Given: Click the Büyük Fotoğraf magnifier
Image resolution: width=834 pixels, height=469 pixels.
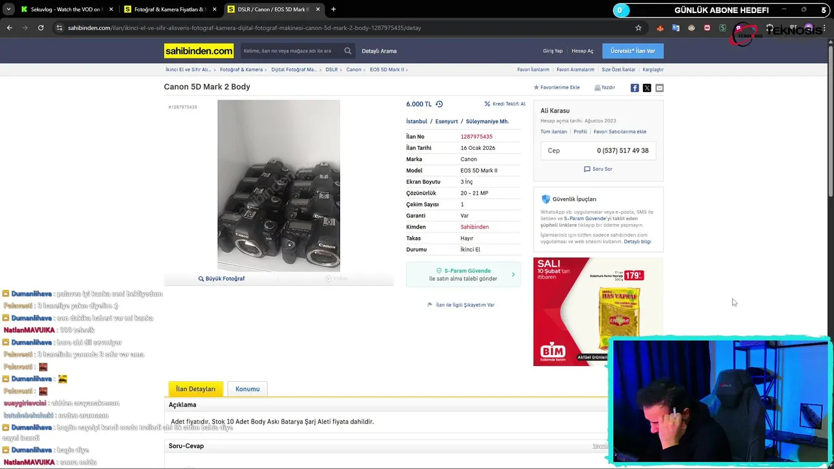Looking at the screenshot, I should pyautogui.click(x=201, y=279).
